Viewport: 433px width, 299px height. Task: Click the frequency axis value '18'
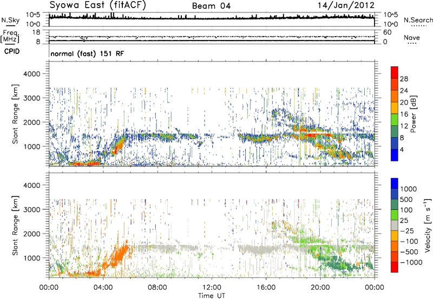pyautogui.click(x=36, y=32)
